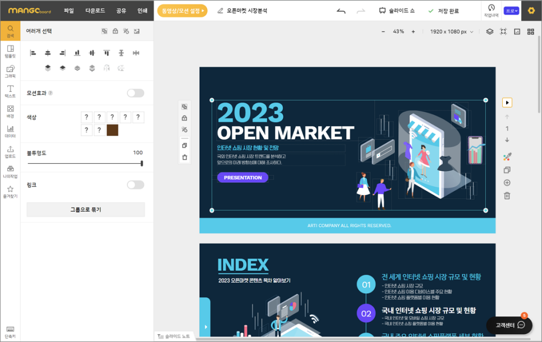Open the 배경 background panel

[x=10, y=111]
